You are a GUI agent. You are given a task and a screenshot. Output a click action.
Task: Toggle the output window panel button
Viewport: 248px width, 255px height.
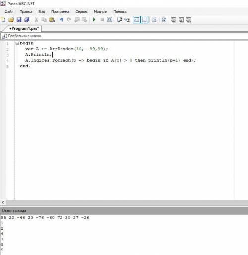coord(136,20)
